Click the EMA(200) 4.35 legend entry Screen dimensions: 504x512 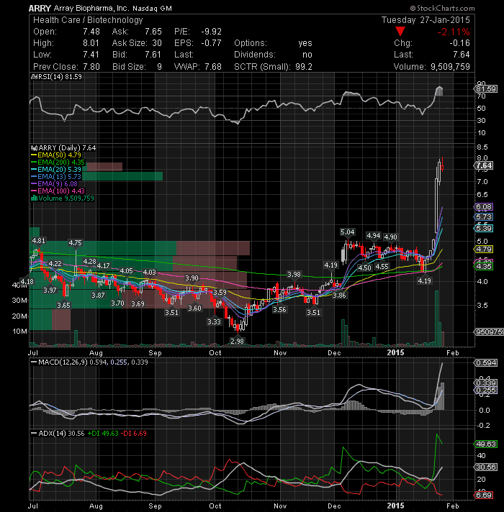[x=58, y=163]
